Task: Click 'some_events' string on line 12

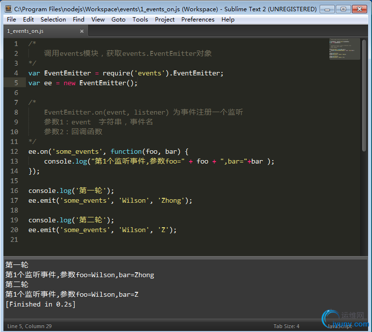Action: [x=77, y=152]
